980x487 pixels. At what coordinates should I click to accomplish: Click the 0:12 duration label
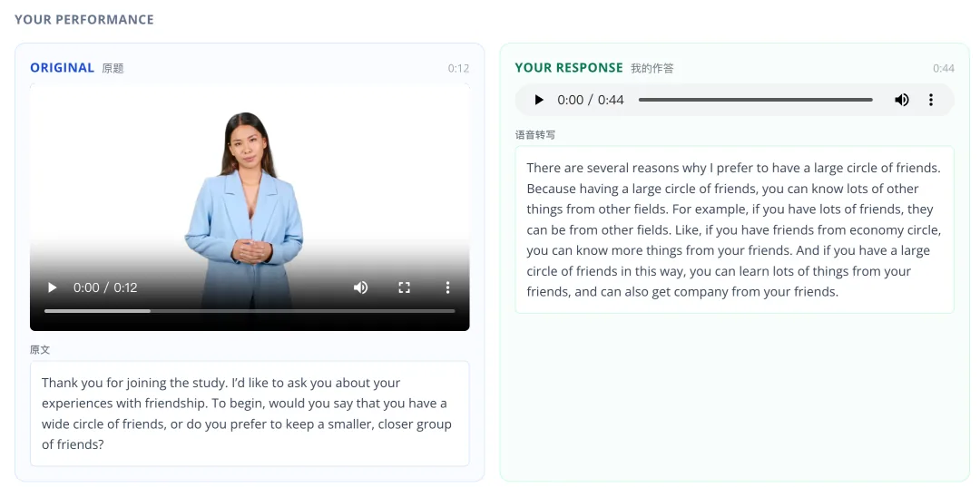pos(458,69)
